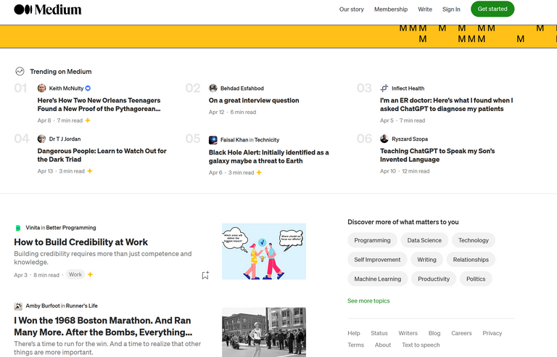Open How to Build Credibility at Work
Viewport: 557px width, 357px height.
(81, 242)
